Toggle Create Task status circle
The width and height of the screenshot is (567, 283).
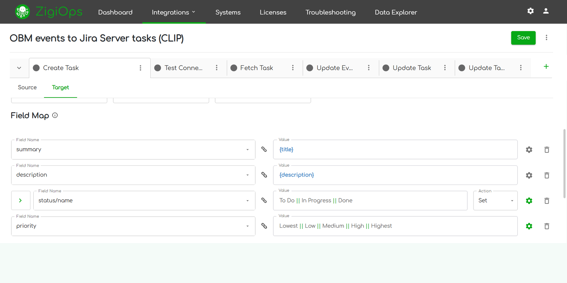click(x=36, y=68)
